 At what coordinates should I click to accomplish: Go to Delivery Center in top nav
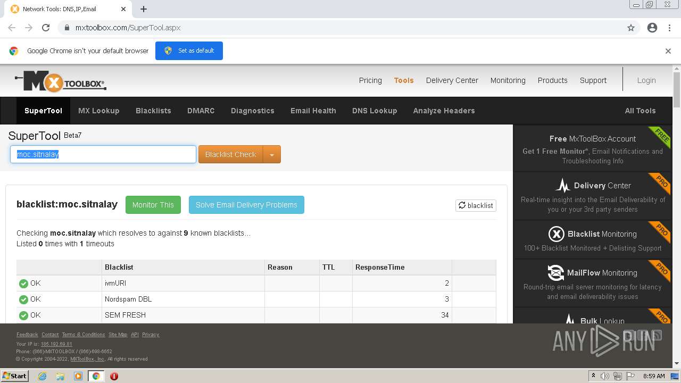(x=452, y=80)
